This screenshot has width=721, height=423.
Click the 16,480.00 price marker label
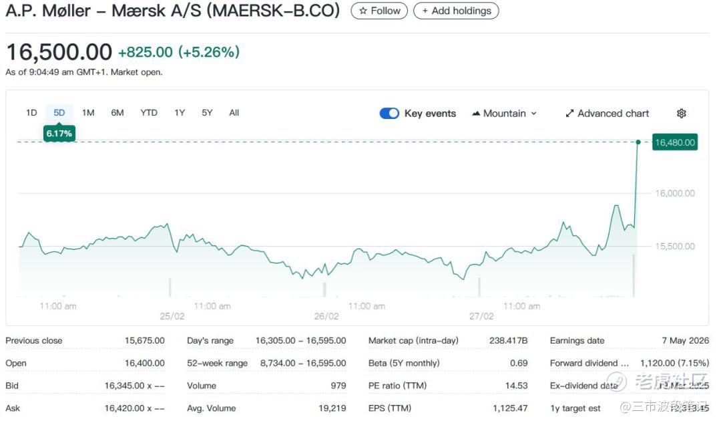(x=675, y=142)
